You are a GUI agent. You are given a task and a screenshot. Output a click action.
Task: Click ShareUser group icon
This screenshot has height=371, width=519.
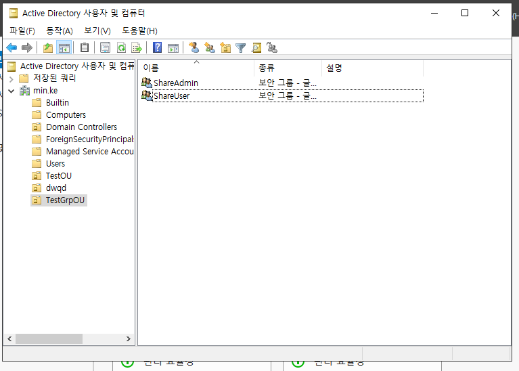point(146,95)
